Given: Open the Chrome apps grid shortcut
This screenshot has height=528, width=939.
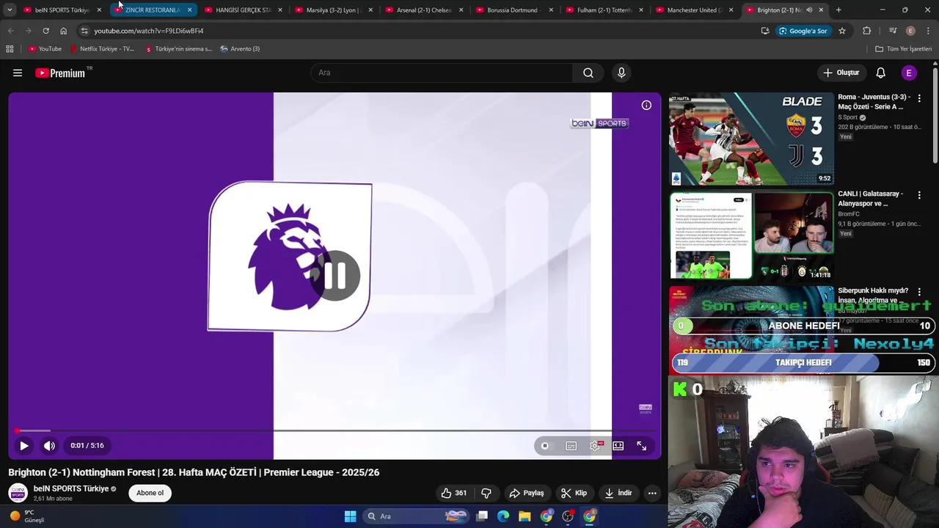Looking at the screenshot, I should click(10, 48).
